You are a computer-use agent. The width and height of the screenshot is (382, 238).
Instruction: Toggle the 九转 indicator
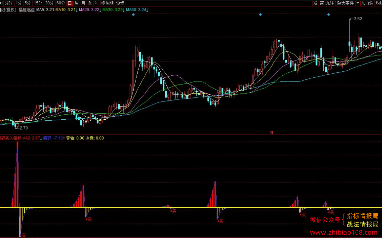tap(330, 3)
